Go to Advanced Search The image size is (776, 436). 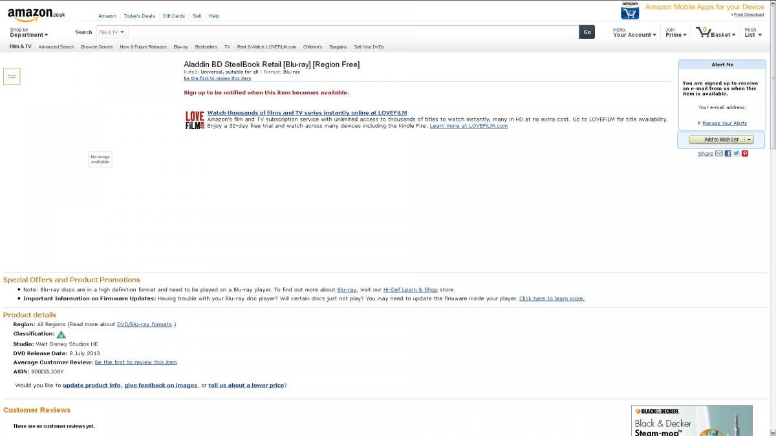(56, 47)
